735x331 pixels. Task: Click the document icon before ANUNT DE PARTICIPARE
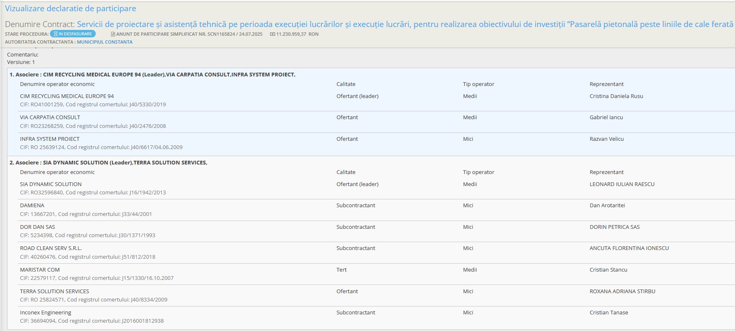point(113,34)
